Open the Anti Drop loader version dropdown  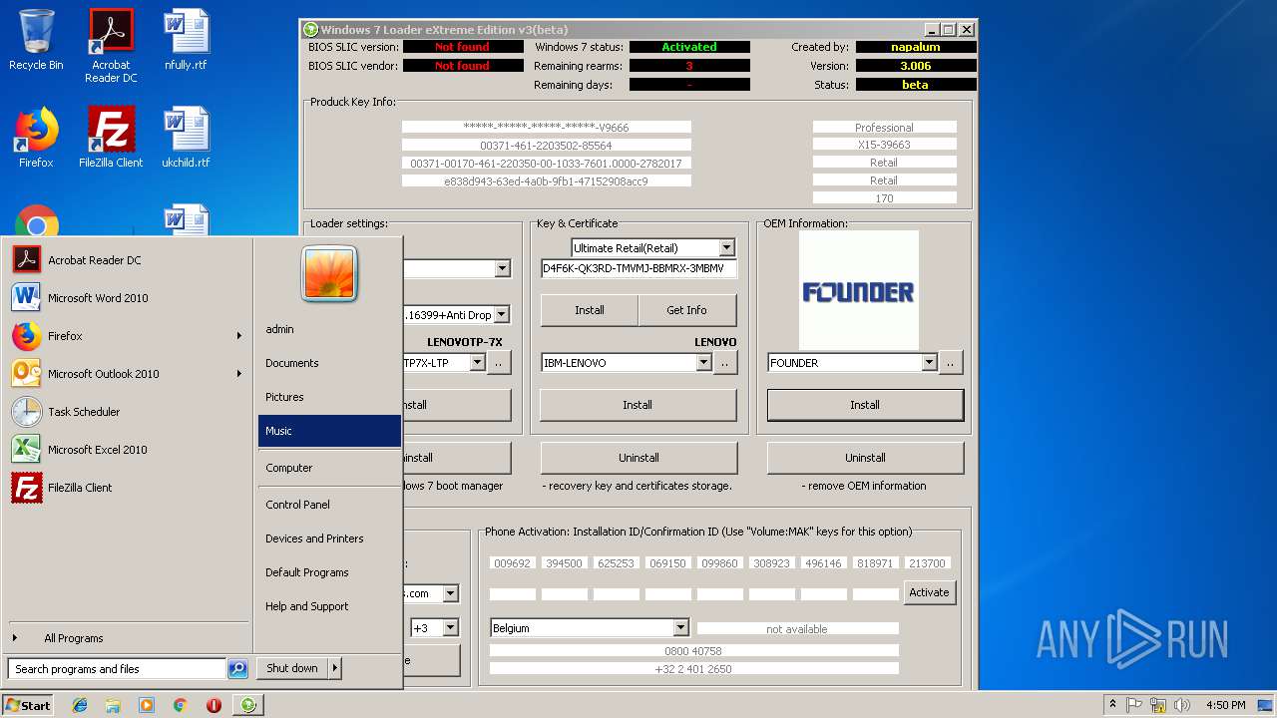[501, 314]
